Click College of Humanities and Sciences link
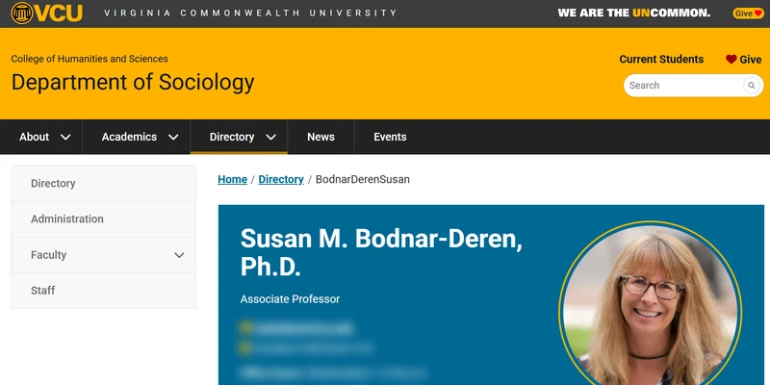Screen dimensions: 770x385 tap(90, 59)
